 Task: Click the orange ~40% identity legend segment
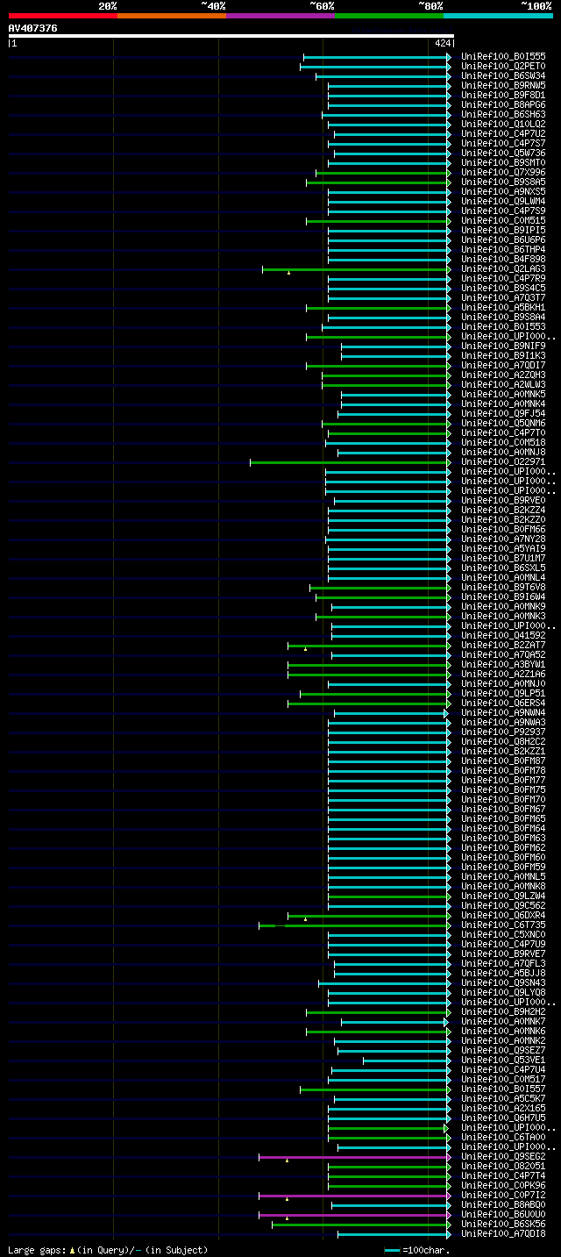click(172, 15)
